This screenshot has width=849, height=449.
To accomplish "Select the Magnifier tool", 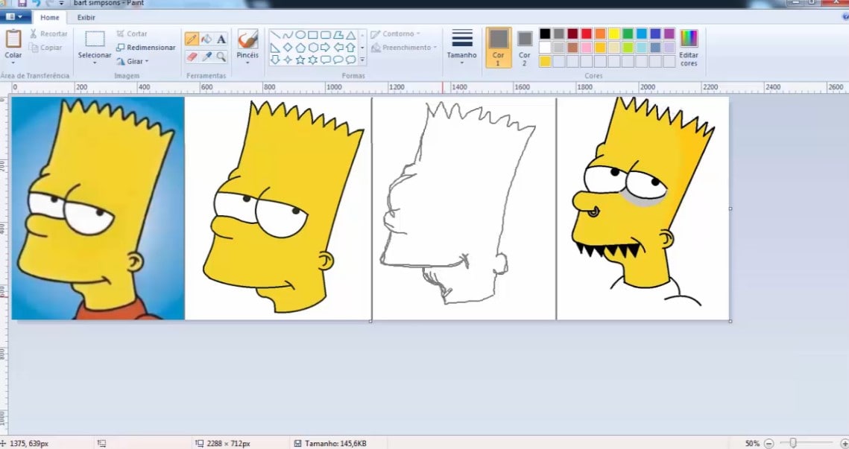I will pyautogui.click(x=221, y=57).
